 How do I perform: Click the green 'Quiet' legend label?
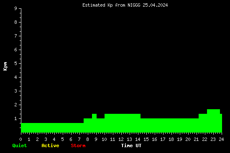(20, 145)
